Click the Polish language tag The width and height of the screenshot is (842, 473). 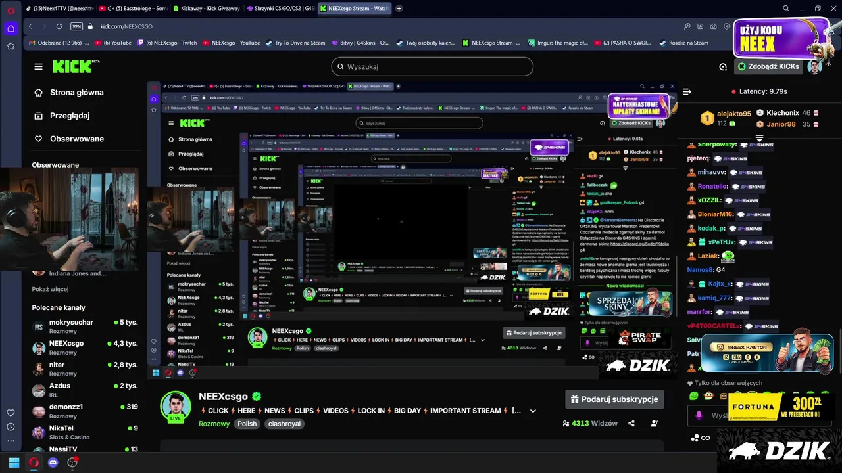[247, 424]
